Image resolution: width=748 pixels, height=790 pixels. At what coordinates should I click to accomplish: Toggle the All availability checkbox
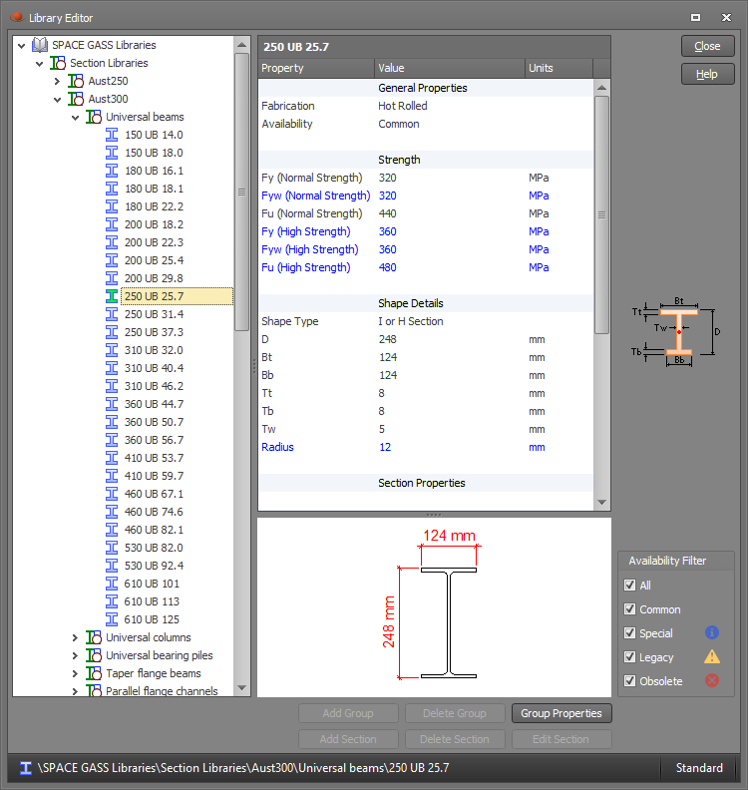[x=629, y=585]
